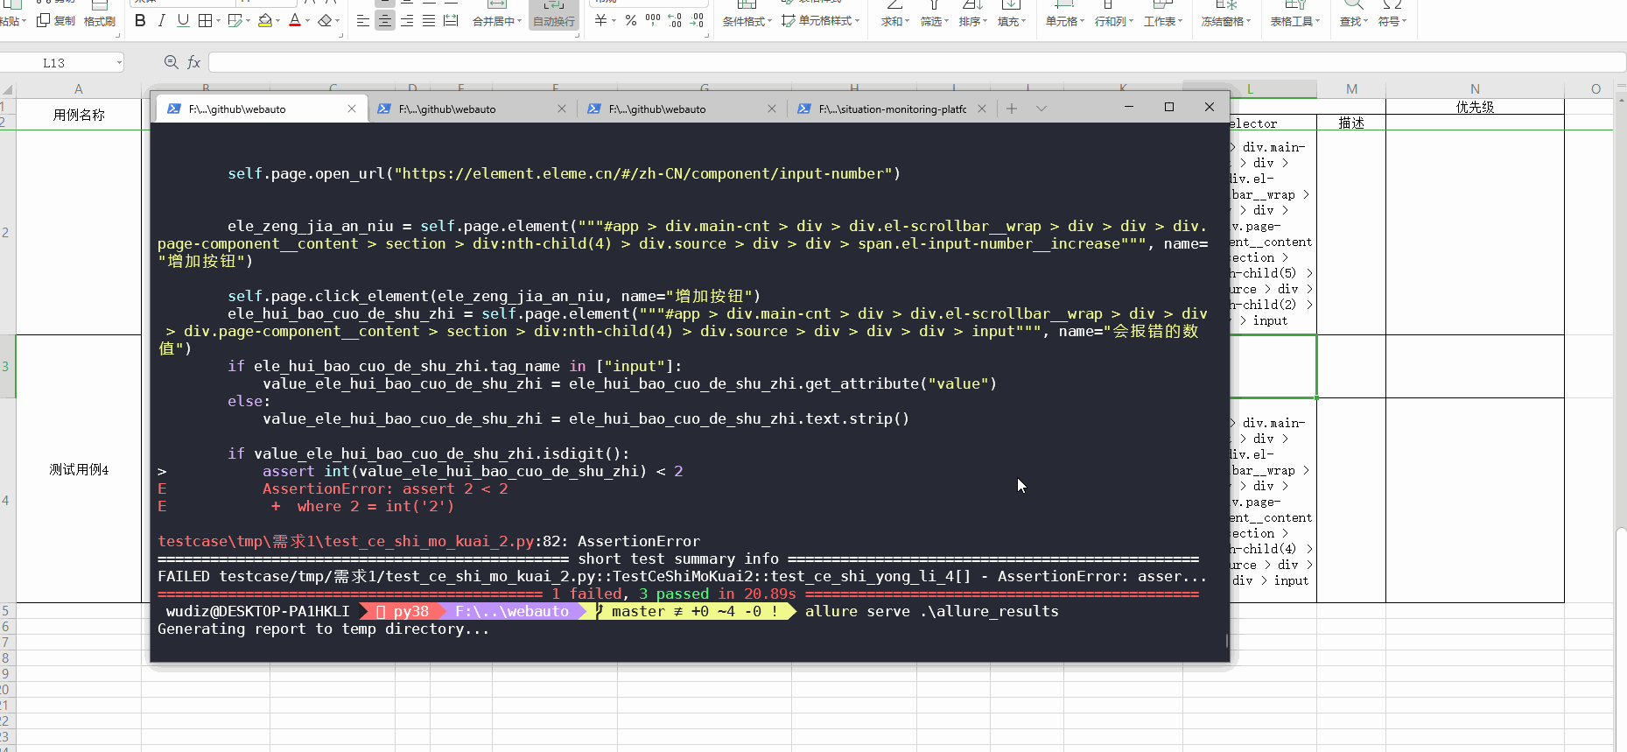Decrease decimal places
Screen dimensions: 1627x752
click(x=697, y=21)
